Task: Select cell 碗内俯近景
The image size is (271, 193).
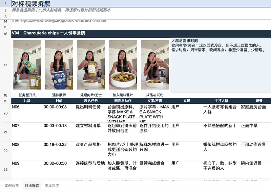Action: point(256,170)
